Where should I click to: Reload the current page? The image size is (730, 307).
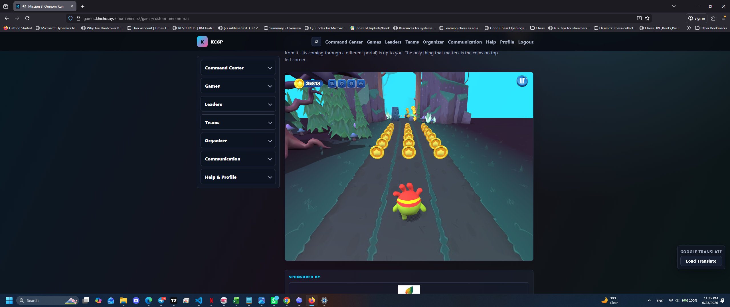(27, 18)
